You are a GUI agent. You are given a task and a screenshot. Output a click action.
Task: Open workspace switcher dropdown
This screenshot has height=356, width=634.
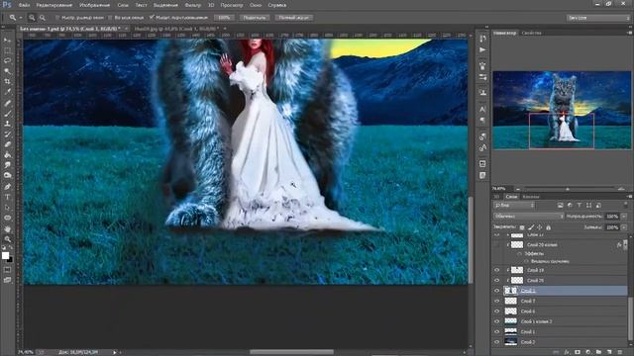point(597,18)
